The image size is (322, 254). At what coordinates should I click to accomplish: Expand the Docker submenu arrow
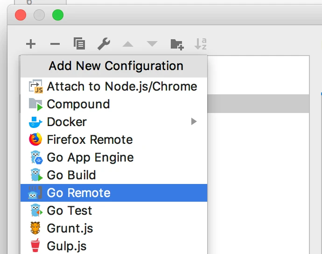point(194,121)
